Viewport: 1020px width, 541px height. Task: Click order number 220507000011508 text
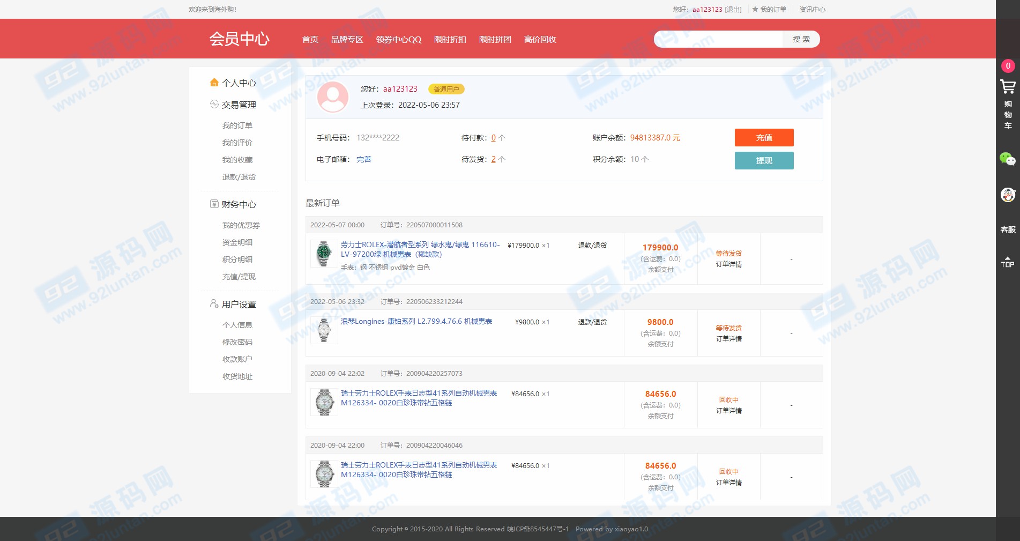(434, 225)
